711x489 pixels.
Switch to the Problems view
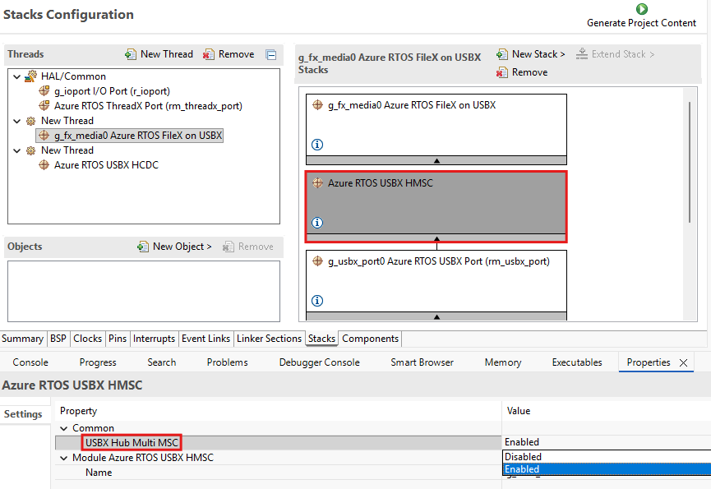click(227, 362)
